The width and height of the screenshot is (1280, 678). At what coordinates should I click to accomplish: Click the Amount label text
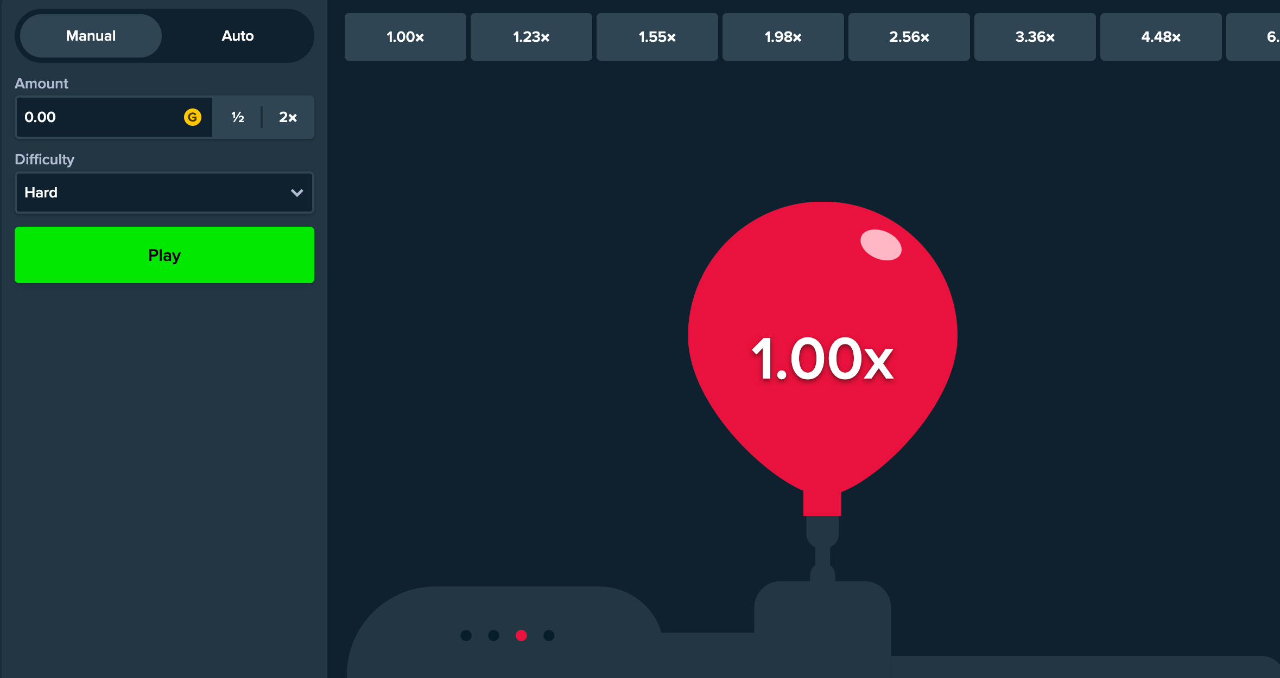pos(41,84)
